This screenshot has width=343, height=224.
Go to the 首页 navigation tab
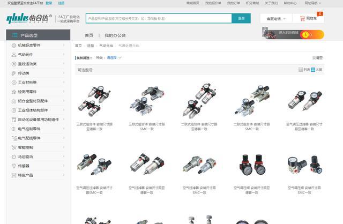click(88, 35)
